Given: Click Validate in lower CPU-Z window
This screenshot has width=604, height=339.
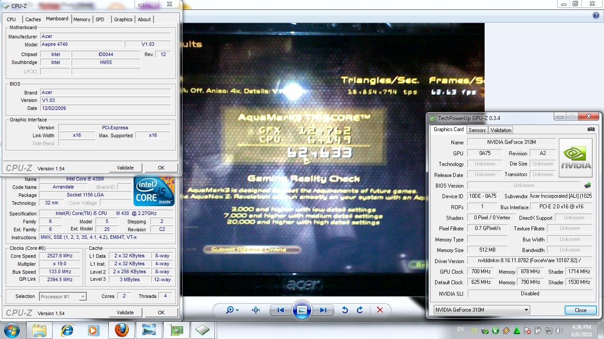Looking at the screenshot, I should tap(125, 313).
